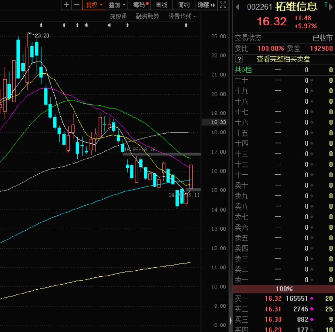Toggle fullscreen chart with expand icon
335x332 pixels.
[222, 5]
